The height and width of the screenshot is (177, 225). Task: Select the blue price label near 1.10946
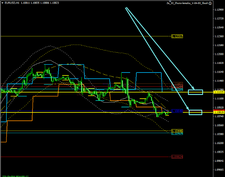click(x=176, y=111)
